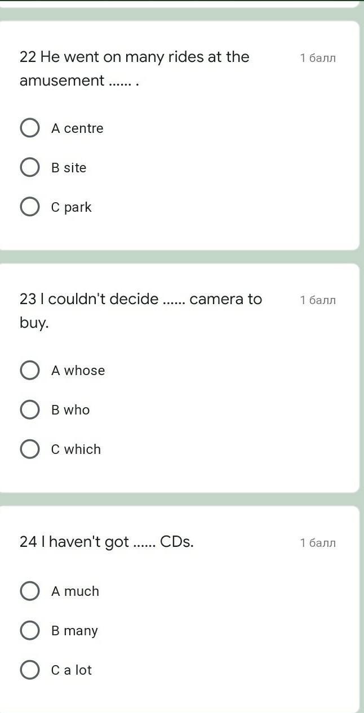364x713 pixels.
Task: Click '1 балл' label on question 23
Action: pos(317,300)
